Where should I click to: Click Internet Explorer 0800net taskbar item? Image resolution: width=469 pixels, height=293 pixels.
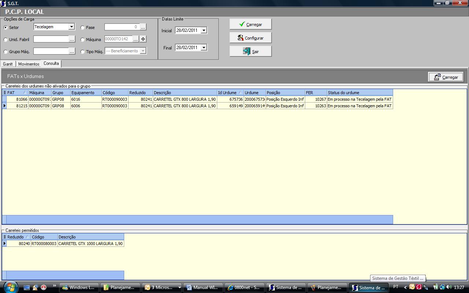pos(243,288)
